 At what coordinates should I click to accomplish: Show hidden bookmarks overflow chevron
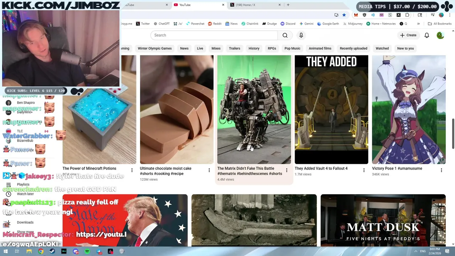click(418, 24)
